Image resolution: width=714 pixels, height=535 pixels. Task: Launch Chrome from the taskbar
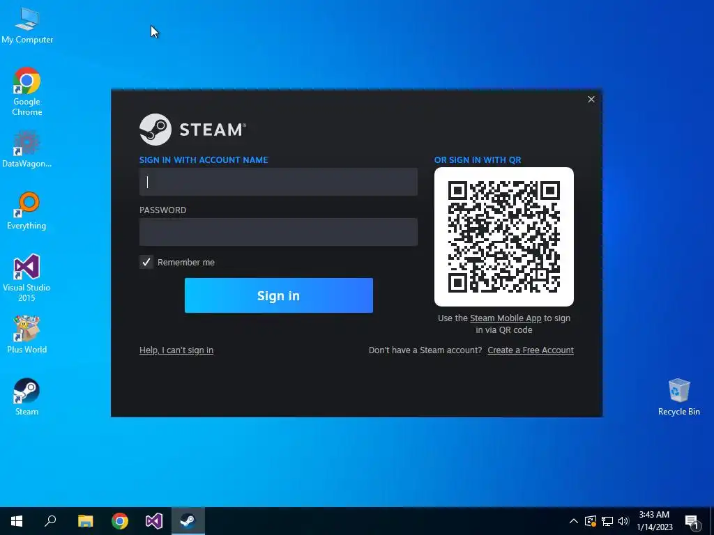click(120, 521)
